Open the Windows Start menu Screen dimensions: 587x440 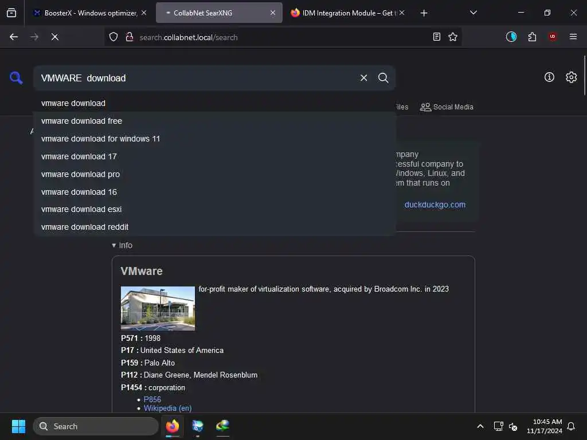[19, 426]
